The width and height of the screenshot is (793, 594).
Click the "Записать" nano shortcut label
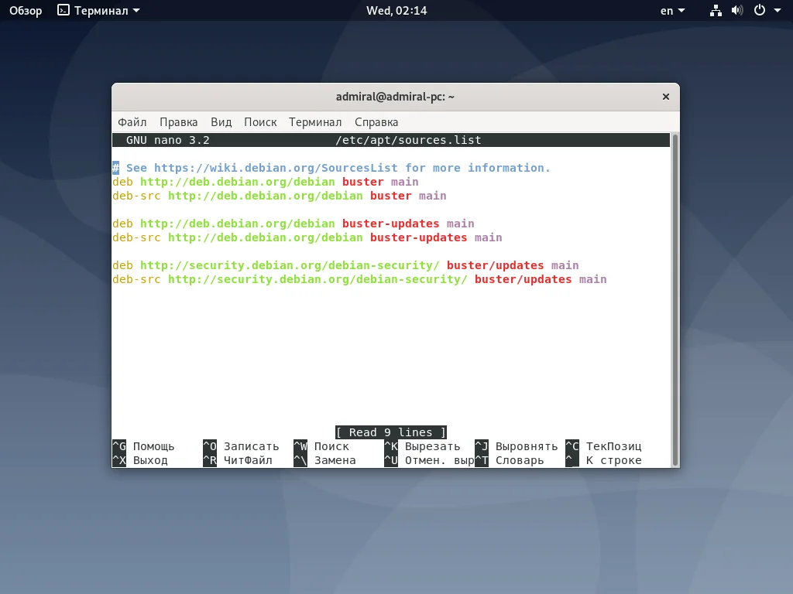(x=249, y=446)
